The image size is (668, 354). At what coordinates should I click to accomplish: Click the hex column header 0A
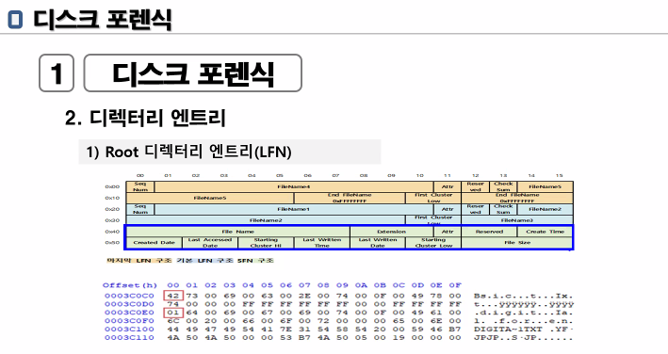(x=361, y=285)
